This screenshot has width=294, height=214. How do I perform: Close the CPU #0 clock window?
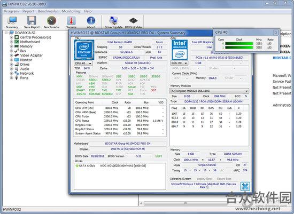pyautogui.click(x=276, y=33)
